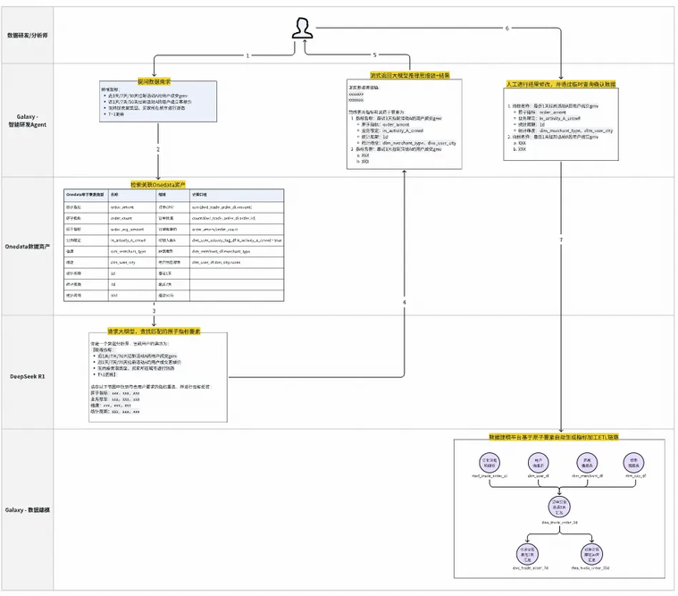The height and width of the screenshot is (596, 678).
Task: Click the DeepSeek R1 prompt text box
Action: pos(158,377)
